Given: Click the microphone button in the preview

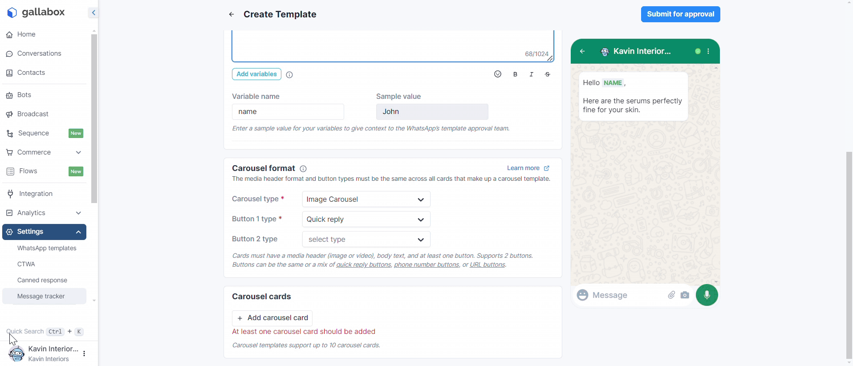Looking at the screenshot, I should tap(707, 295).
